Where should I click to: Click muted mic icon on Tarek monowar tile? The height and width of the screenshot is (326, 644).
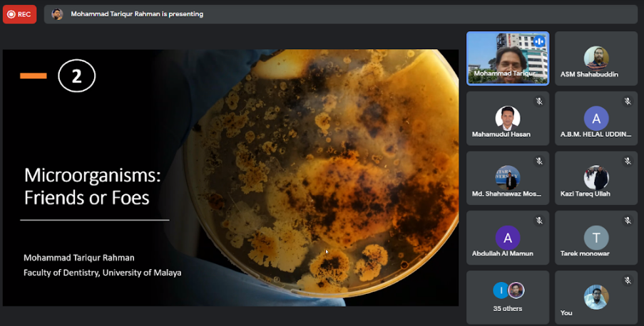pos(627,221)
